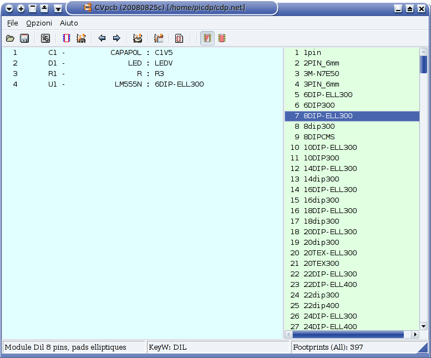Select footprint 22DIP-ELL300

352,274
